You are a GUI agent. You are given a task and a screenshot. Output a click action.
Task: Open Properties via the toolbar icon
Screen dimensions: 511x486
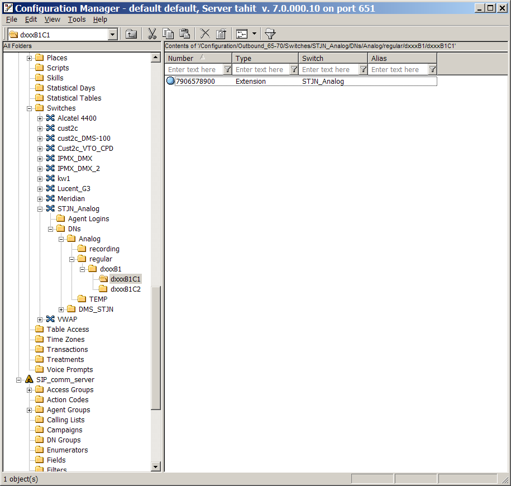coord(221,34)
